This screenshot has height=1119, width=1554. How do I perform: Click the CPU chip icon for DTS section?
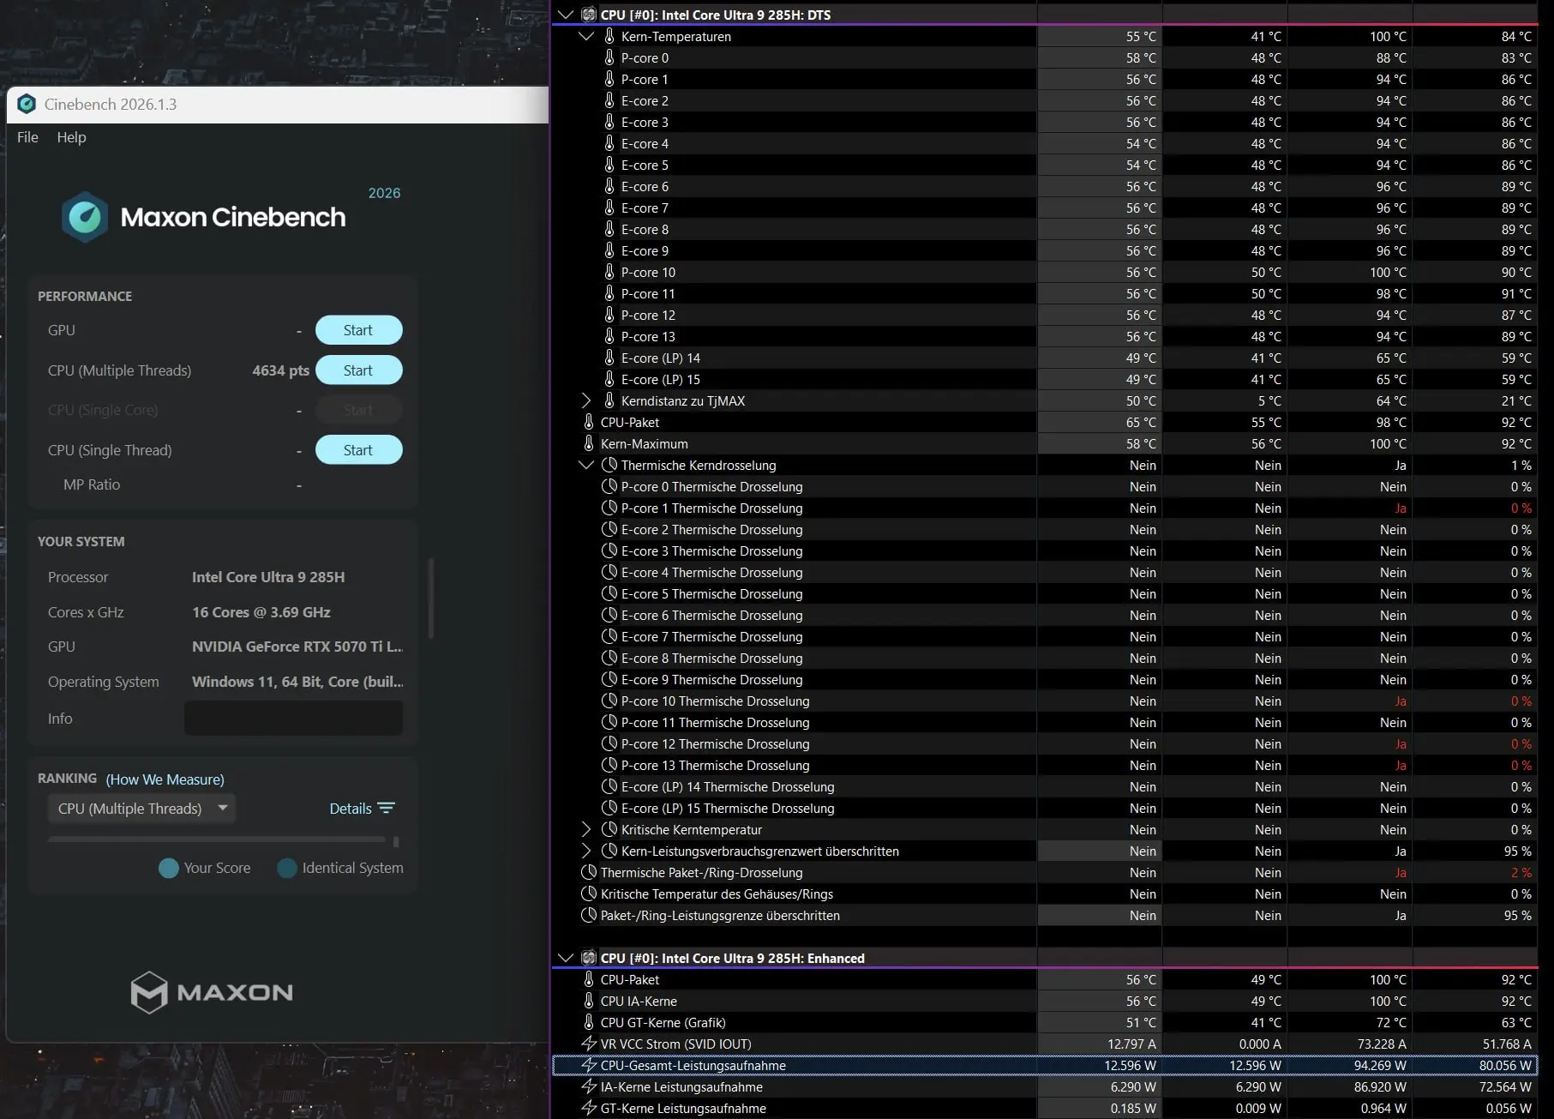click(x=589, y=15)
